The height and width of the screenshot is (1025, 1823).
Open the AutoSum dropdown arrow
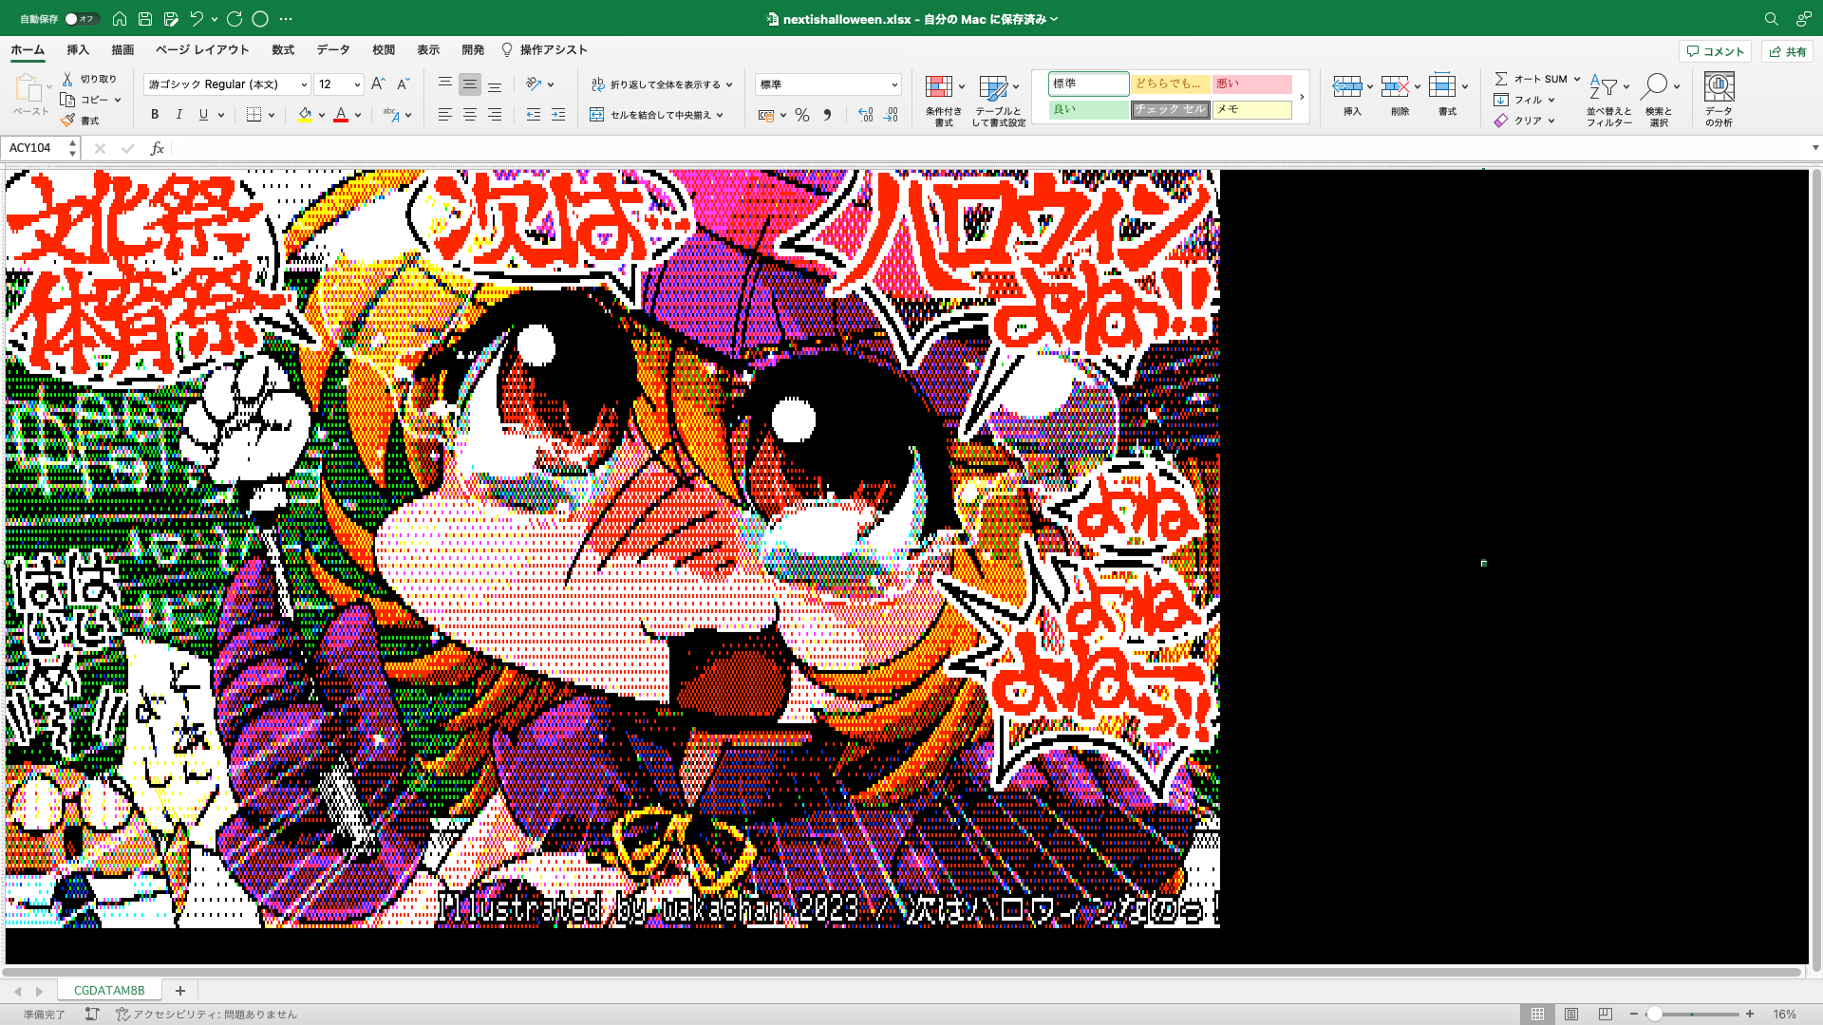click(1577, 79)
